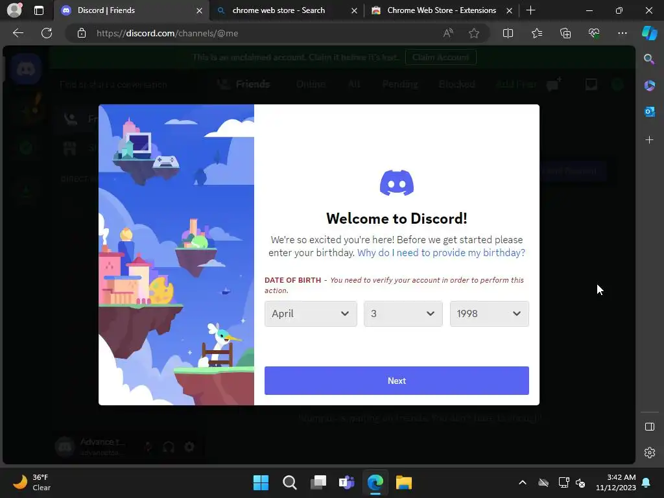Viewport: 664px width, 498px height.
Task: Open a new browser tab
Action: point(530,10)
